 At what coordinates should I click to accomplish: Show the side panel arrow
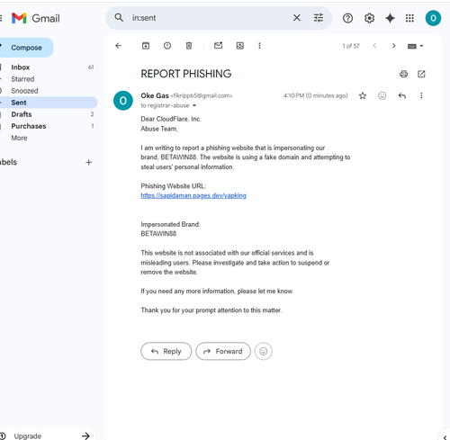pos(445,437)
